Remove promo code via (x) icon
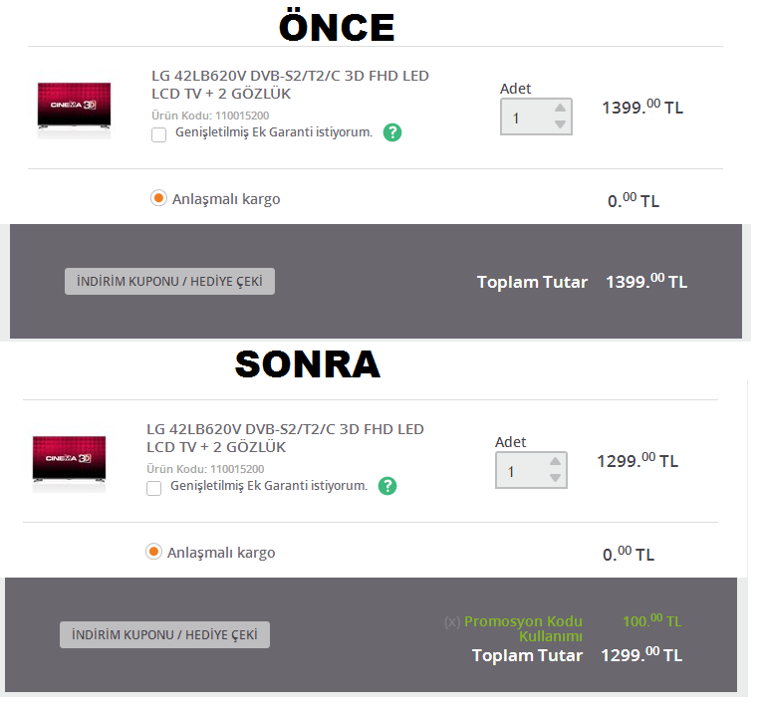The width and height of the screenshot is (758, 709). coord(452,621)
